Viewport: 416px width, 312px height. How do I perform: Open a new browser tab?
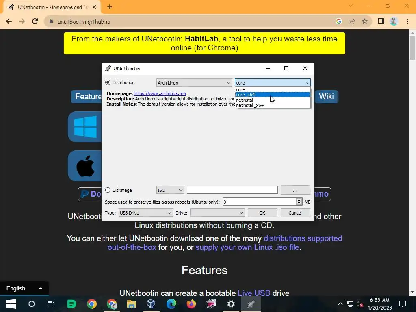[x=110, y=7]
